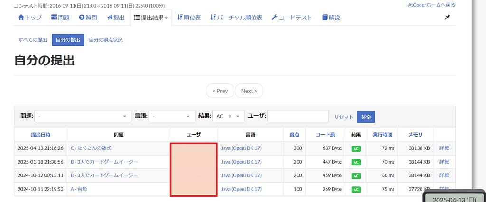Open the 順位表 tab
Image resolution: width=486 pixels, height=202 pixels.
click(x=189, y=18)
